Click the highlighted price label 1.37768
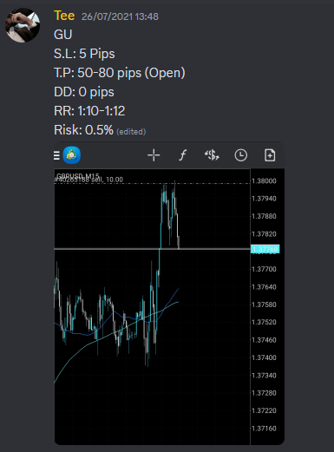334x452 pixels. click(x=265, y=249)
